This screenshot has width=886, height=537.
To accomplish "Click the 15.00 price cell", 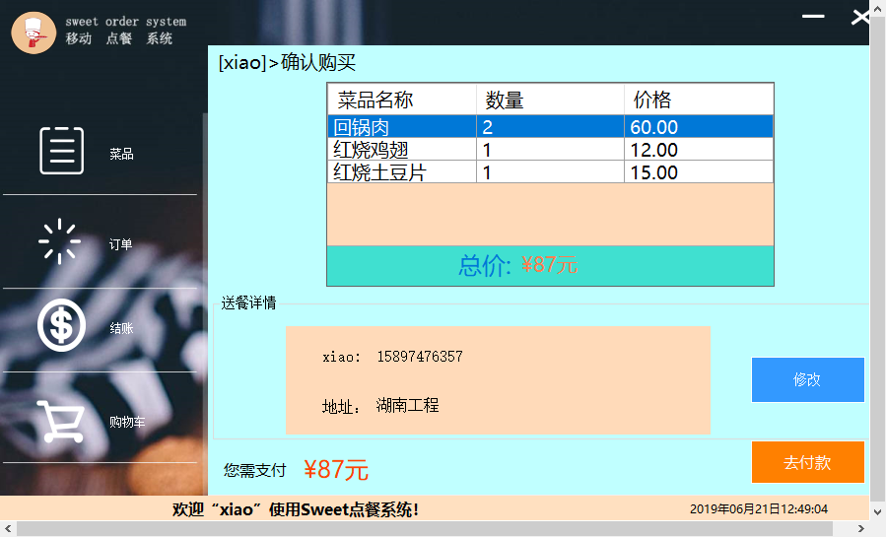I will pyautogui.click(x=699, y=172).
